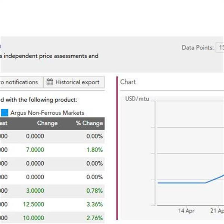Click the Historical export button
The width and height of the screenshot is (224, 224).
tap(74, 82)
